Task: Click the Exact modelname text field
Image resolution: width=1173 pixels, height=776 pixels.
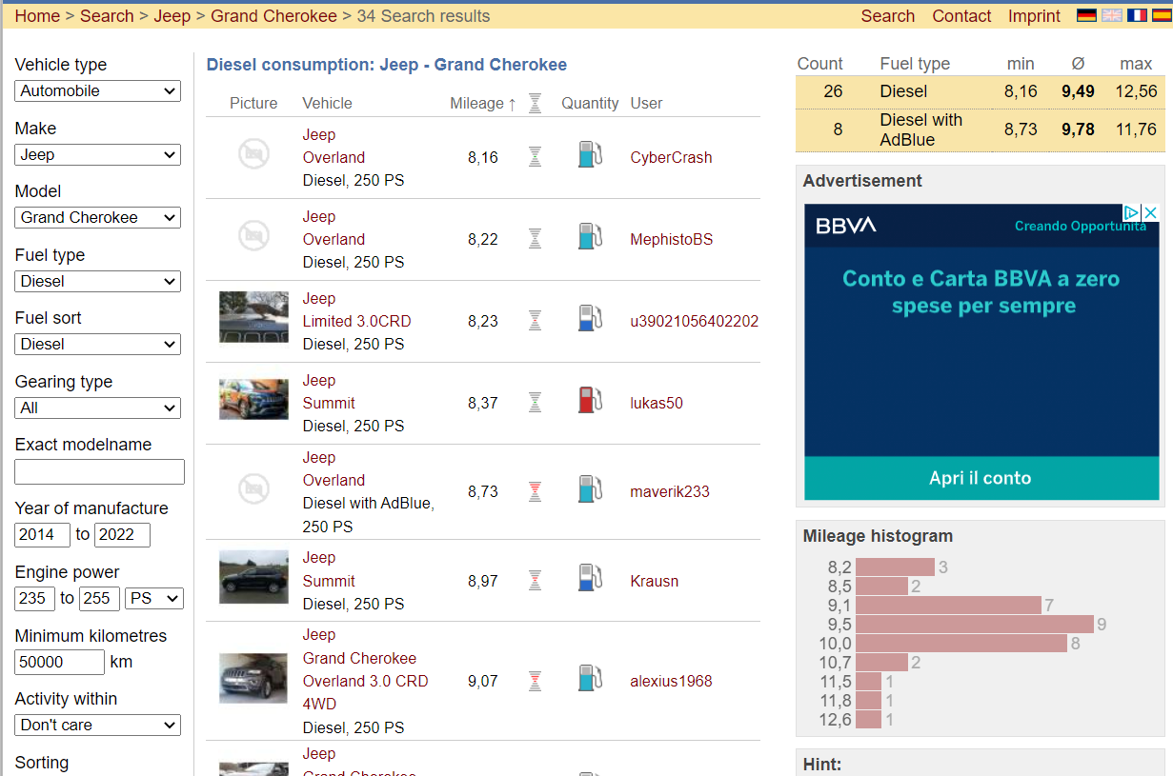Action: point(99,471)
